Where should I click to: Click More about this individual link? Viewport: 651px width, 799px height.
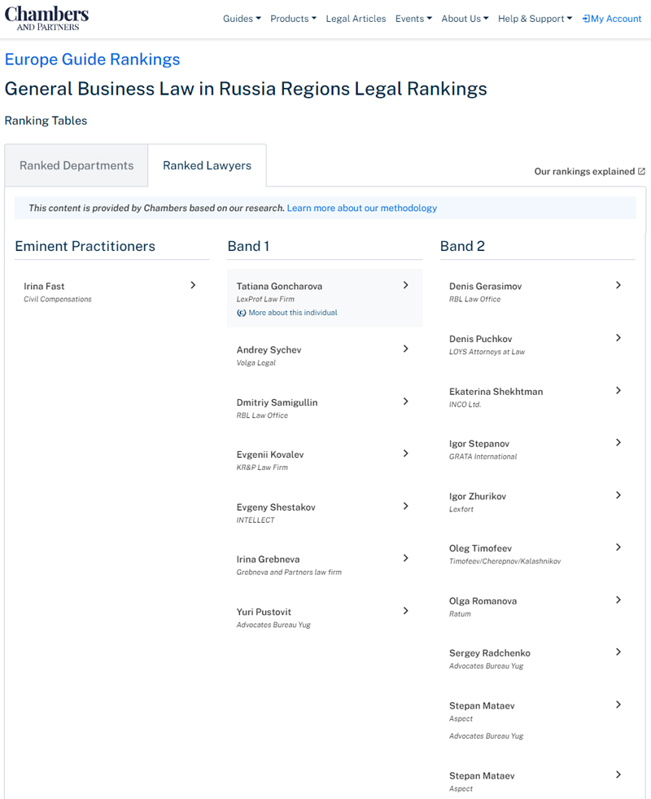click(x=293, y=313)
